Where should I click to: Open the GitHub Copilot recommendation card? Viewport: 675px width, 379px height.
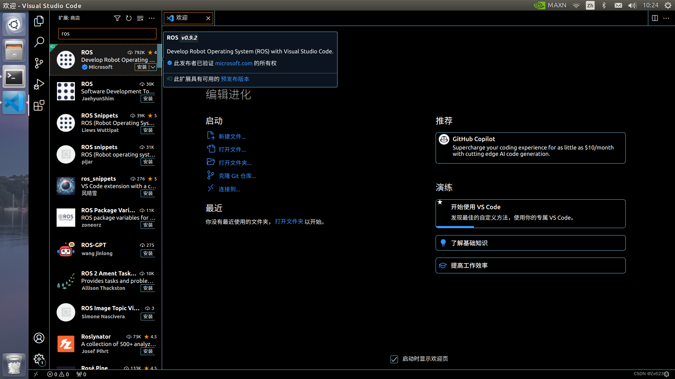531,148
